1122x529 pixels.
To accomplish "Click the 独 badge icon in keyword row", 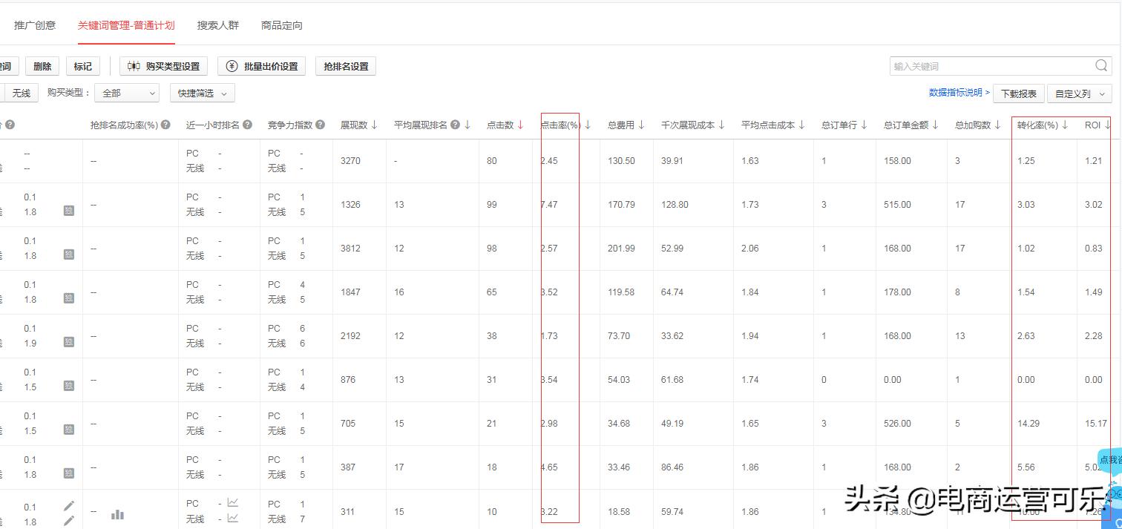I will pyautogui.click(x=68, y=211).
